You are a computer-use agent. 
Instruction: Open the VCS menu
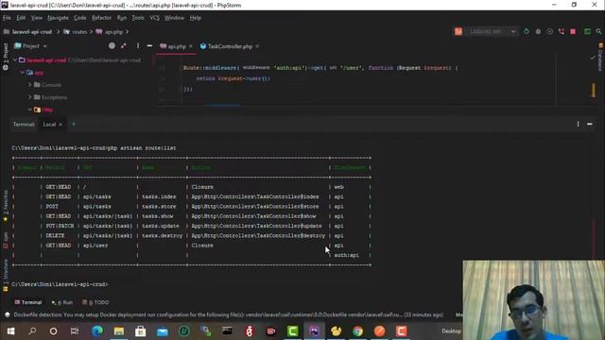(x=154, y=18)
